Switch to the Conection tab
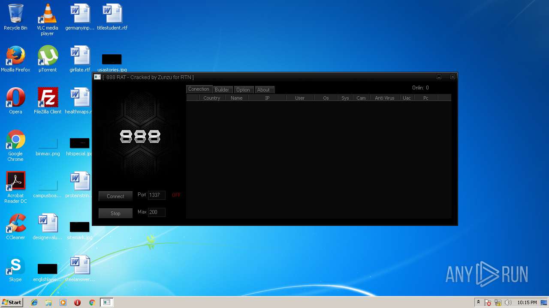 (x=199, y=89)
